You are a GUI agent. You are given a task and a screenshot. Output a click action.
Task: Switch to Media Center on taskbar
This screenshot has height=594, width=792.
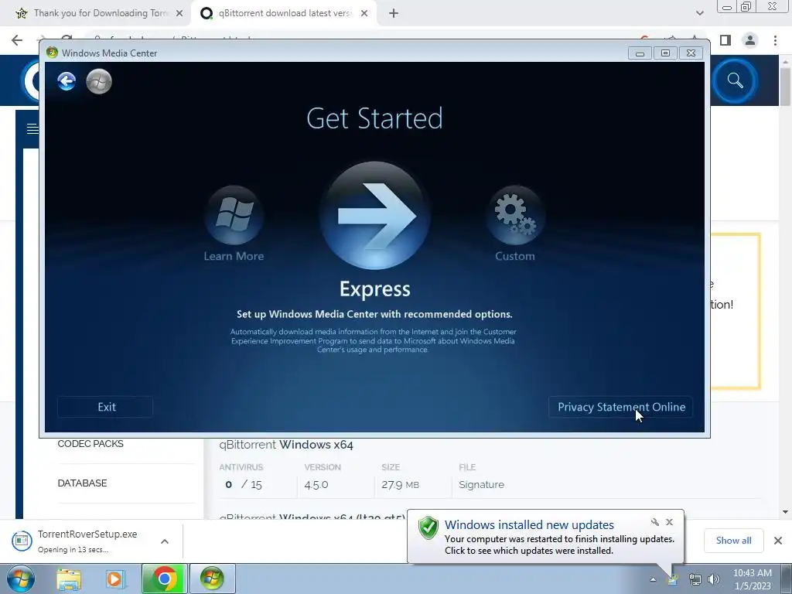pos(212,579)
